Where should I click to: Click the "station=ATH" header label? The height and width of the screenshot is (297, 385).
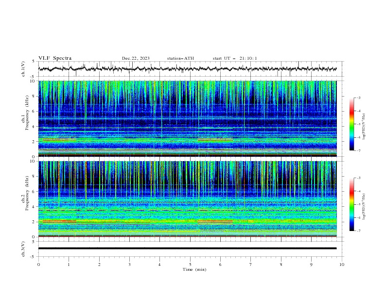point(180,58)
